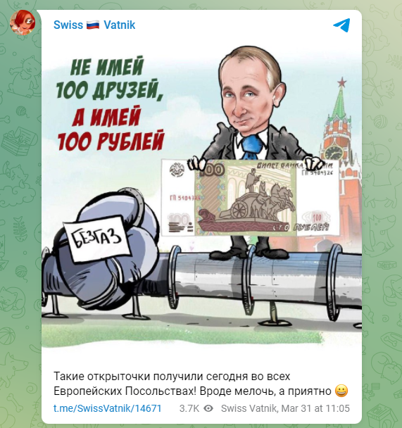Click the 3.7K view counter
Viewport: 402px width, 428px height.
[189, 408]
